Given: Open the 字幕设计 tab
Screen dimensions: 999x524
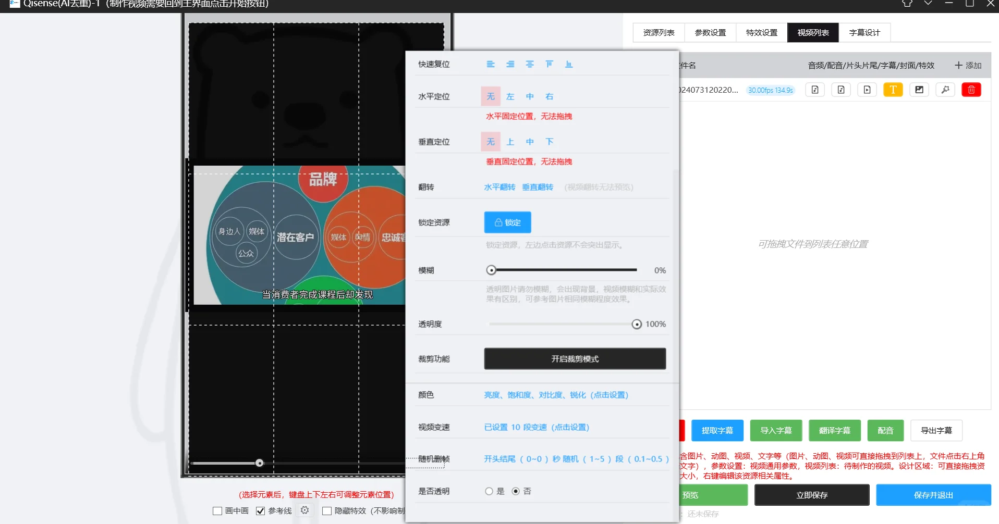Looking at the screenshot, I should click(864, 32).
